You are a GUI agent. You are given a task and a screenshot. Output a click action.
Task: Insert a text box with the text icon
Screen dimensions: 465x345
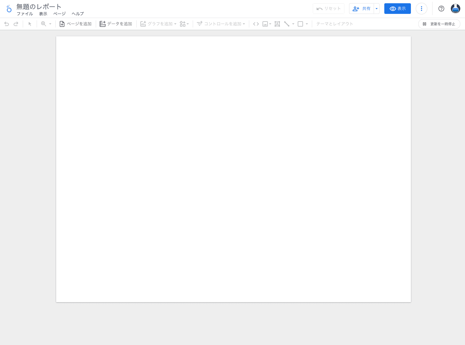point(277,24)
